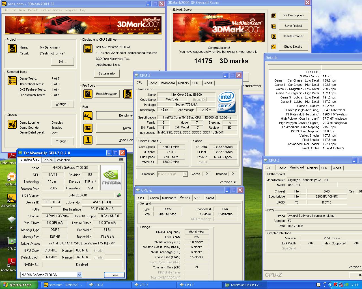
Task: Open the File menu in 3DMark2001
Action: tap(5, 10)
